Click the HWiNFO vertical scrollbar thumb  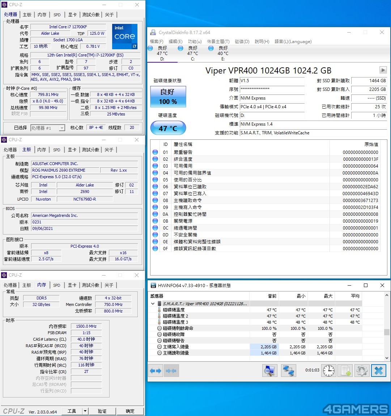pyautogui.click(x=387, y=332)
